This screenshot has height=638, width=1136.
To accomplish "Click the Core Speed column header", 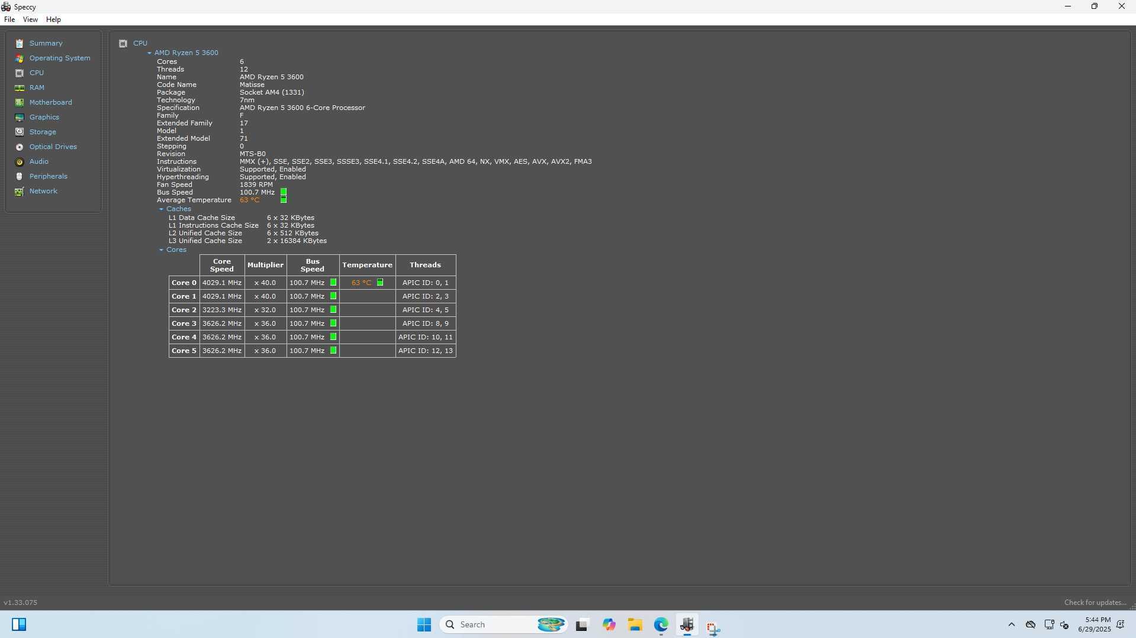I will (222, 265).
